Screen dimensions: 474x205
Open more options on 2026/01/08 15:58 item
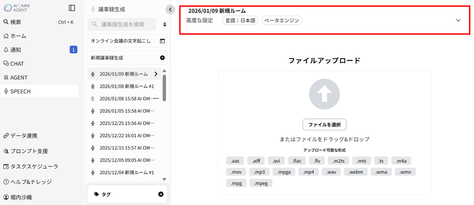click(156, 98)
